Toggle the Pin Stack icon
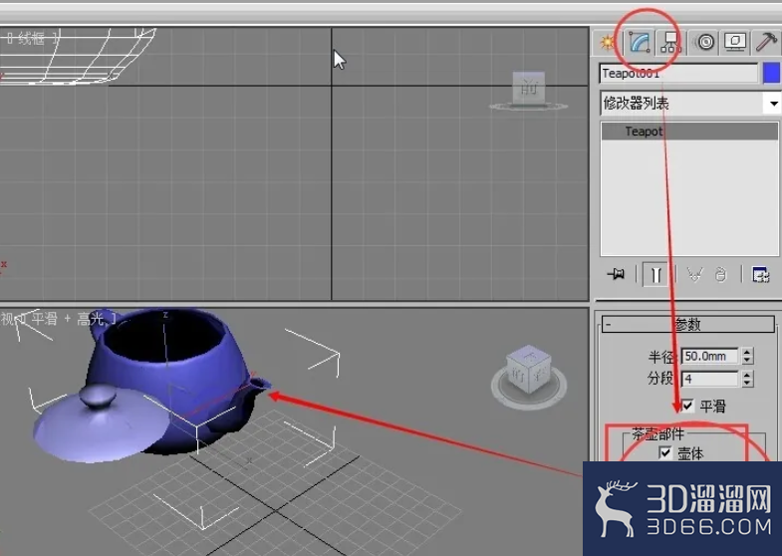Screen dimensions: 782x556 [x=617, y=274]
